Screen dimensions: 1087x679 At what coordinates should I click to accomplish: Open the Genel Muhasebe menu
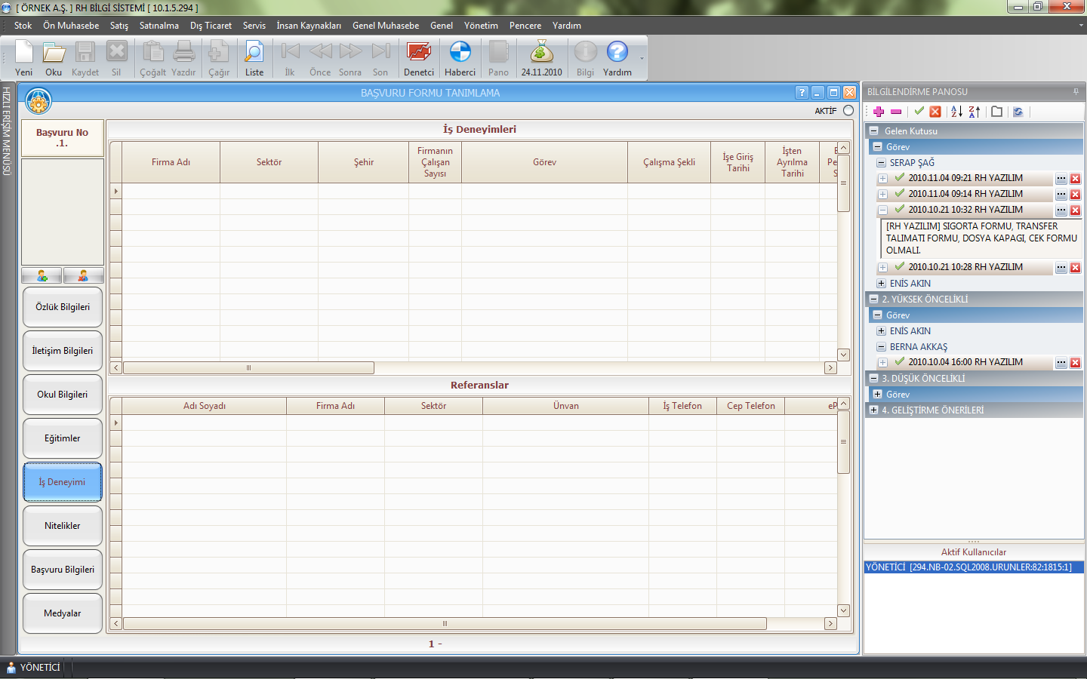click(385, 26)
